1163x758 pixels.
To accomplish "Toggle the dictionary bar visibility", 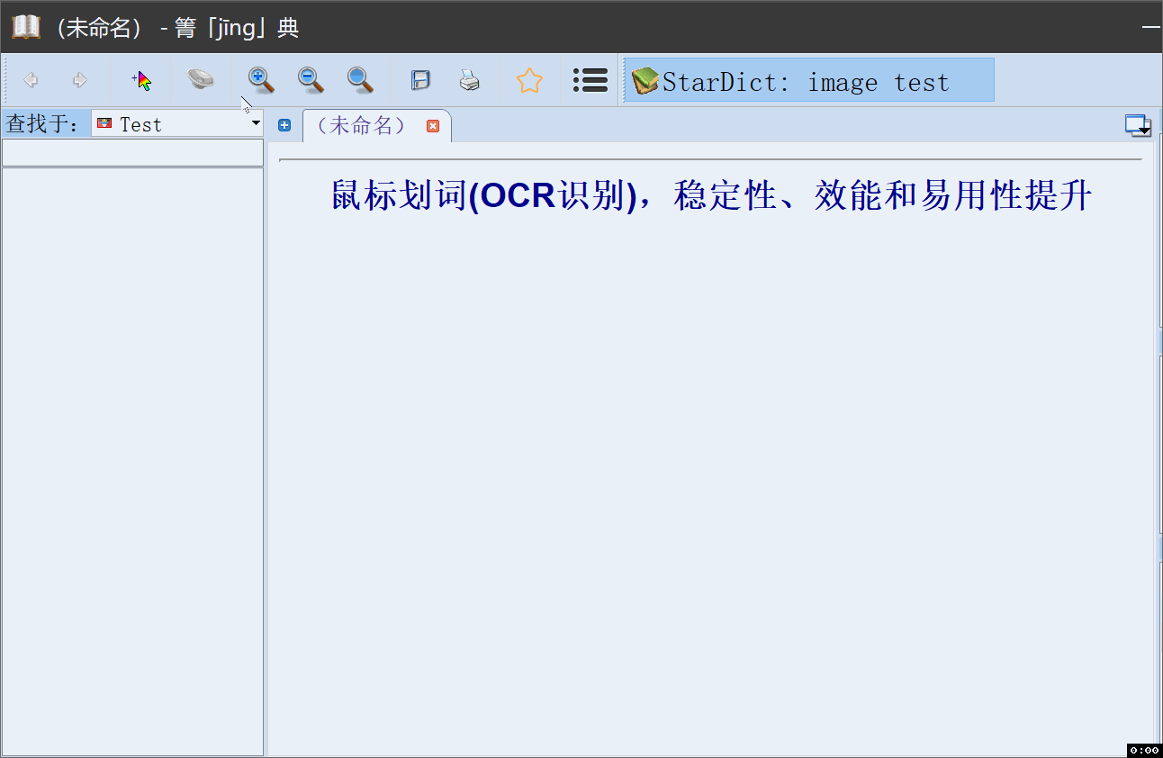I will (x=590, y=80).
